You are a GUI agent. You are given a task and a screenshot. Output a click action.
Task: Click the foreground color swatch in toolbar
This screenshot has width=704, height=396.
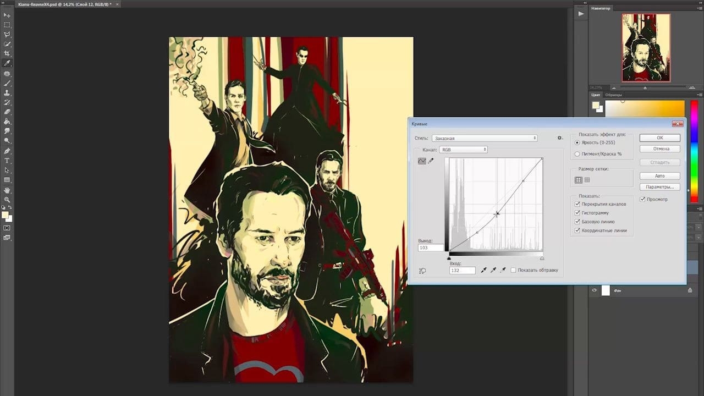click(5, 215)
